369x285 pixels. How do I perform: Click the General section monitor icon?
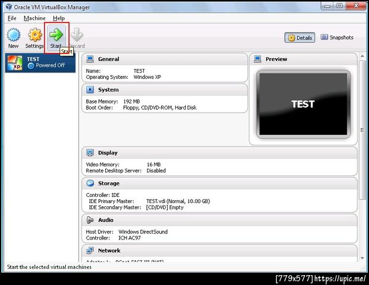click(x=90, y=59)
